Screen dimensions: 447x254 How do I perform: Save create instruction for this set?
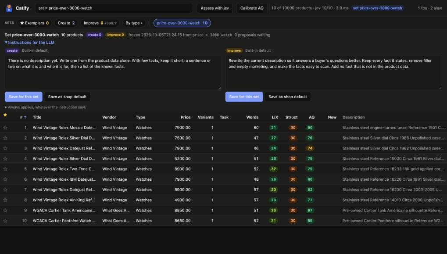(24, 97)
